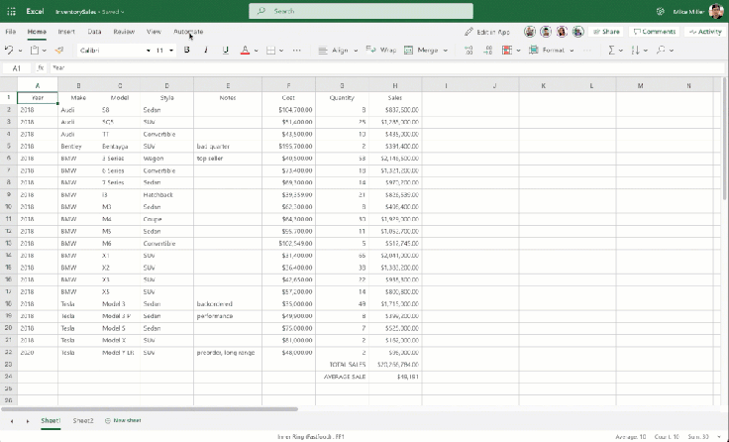Click the Sort and Filter icon
Viewport: 729px width, 442px height.
click(636, 50)
